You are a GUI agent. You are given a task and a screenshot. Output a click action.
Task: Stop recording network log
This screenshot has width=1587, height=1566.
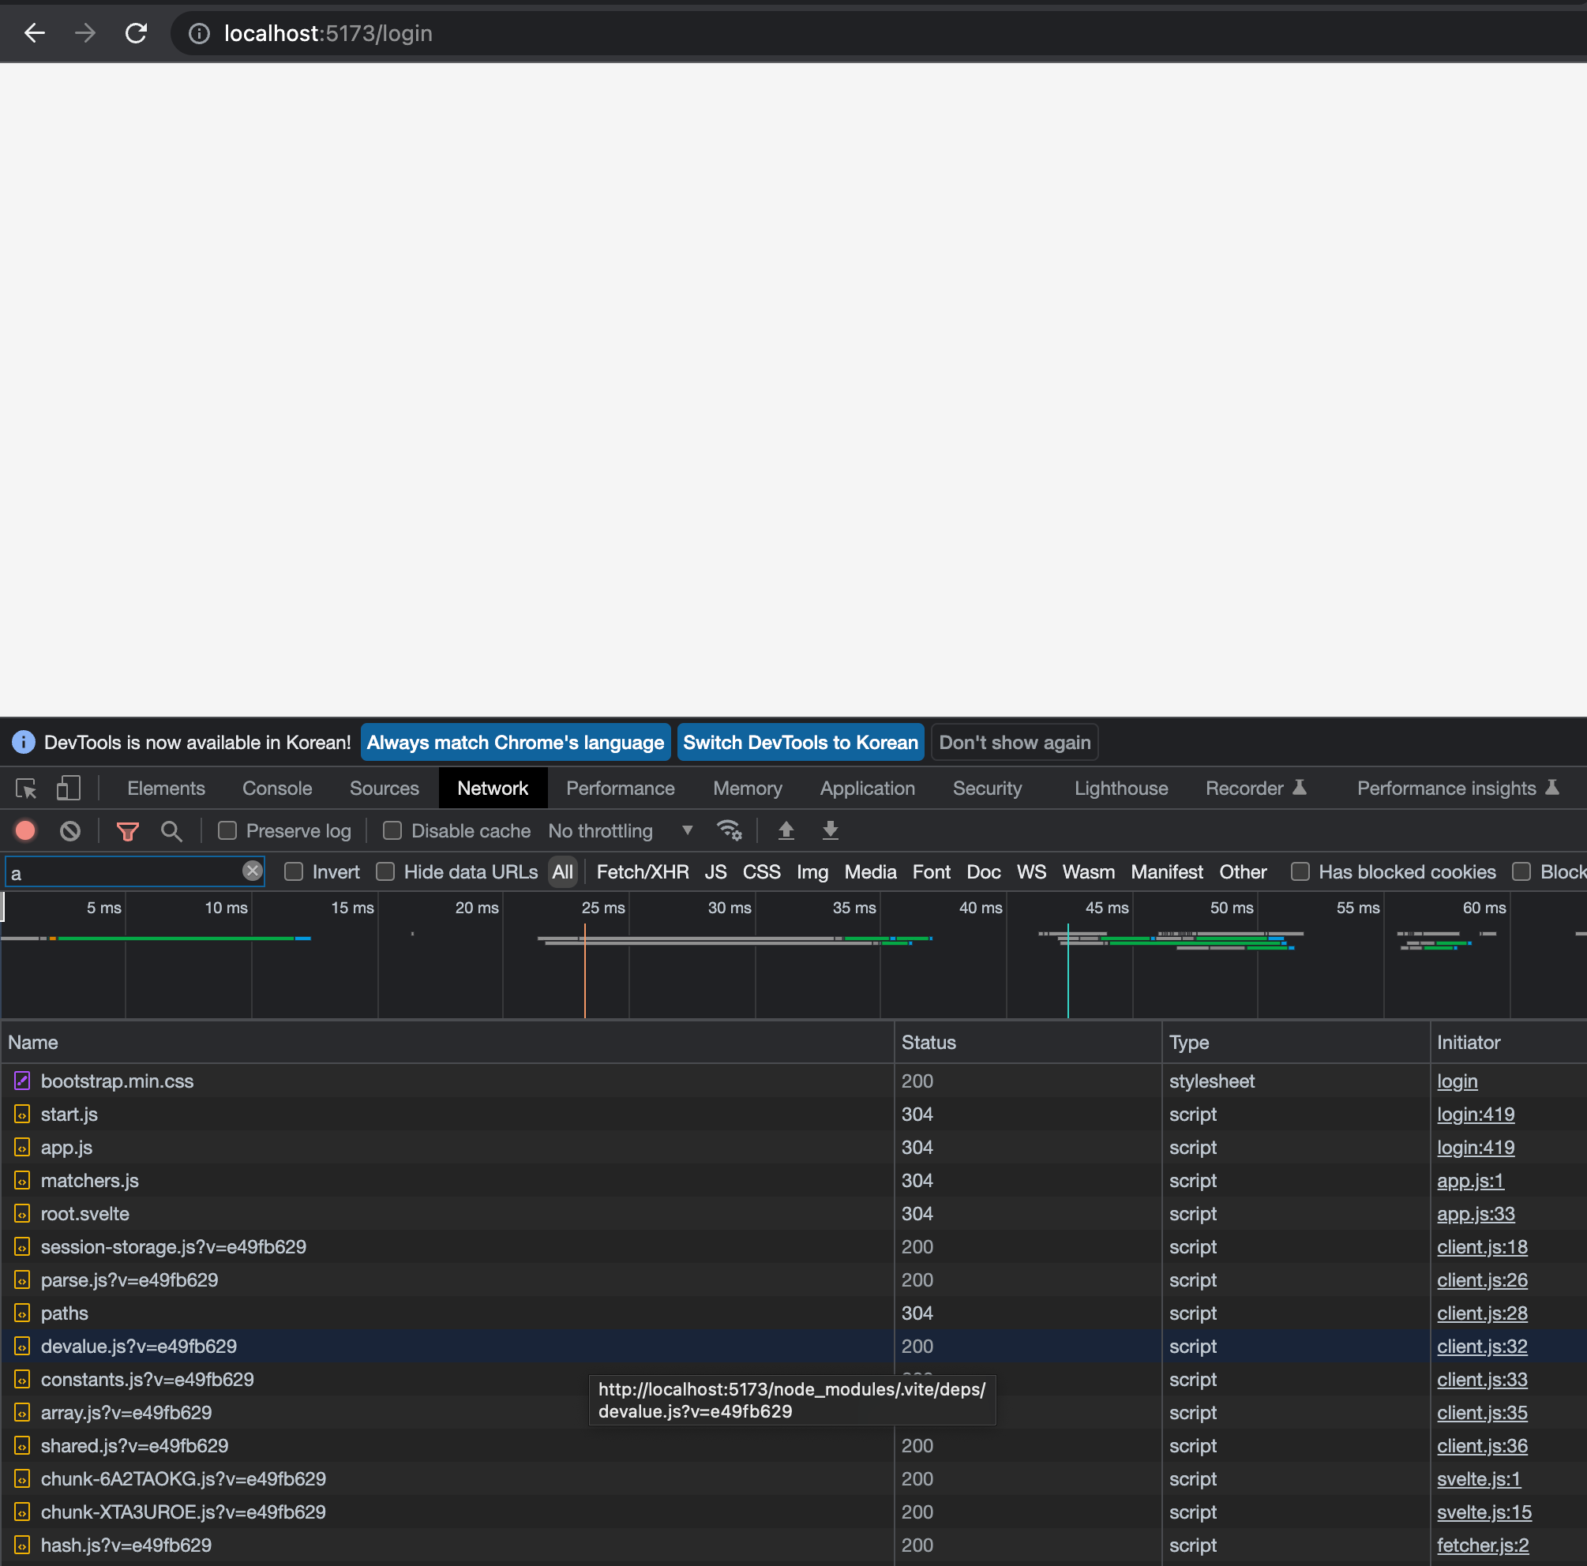25,831
